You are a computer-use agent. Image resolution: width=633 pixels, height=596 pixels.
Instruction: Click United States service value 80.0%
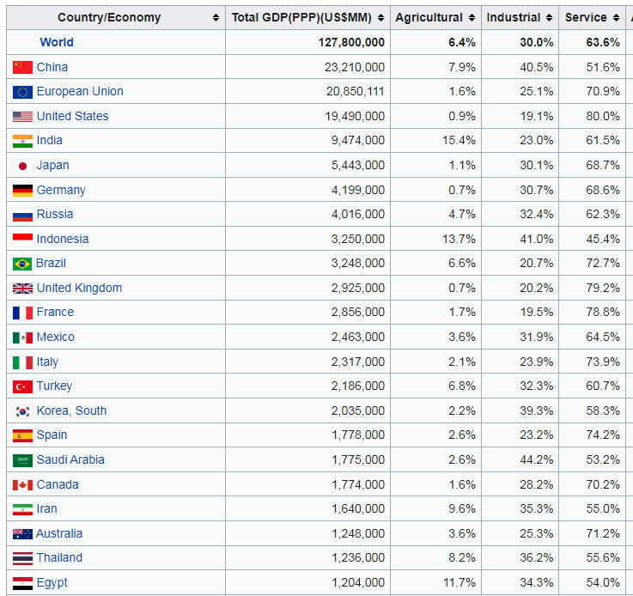(603, 116)
